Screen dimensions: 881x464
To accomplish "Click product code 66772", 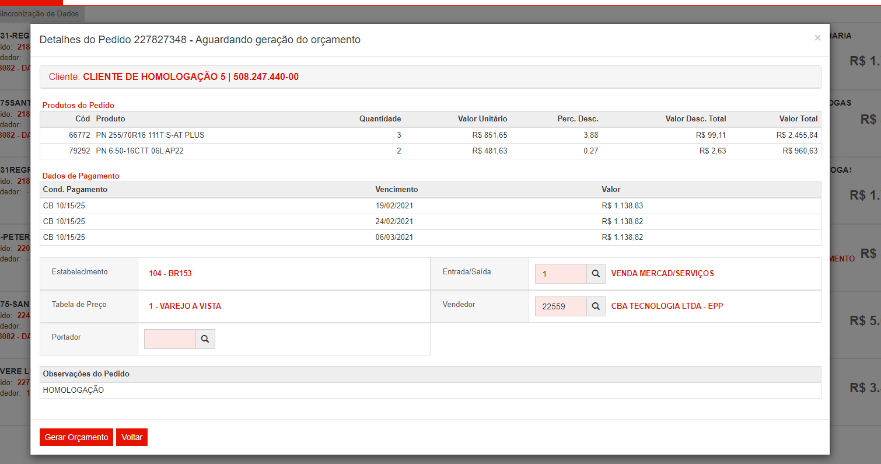I will (79, 135).
